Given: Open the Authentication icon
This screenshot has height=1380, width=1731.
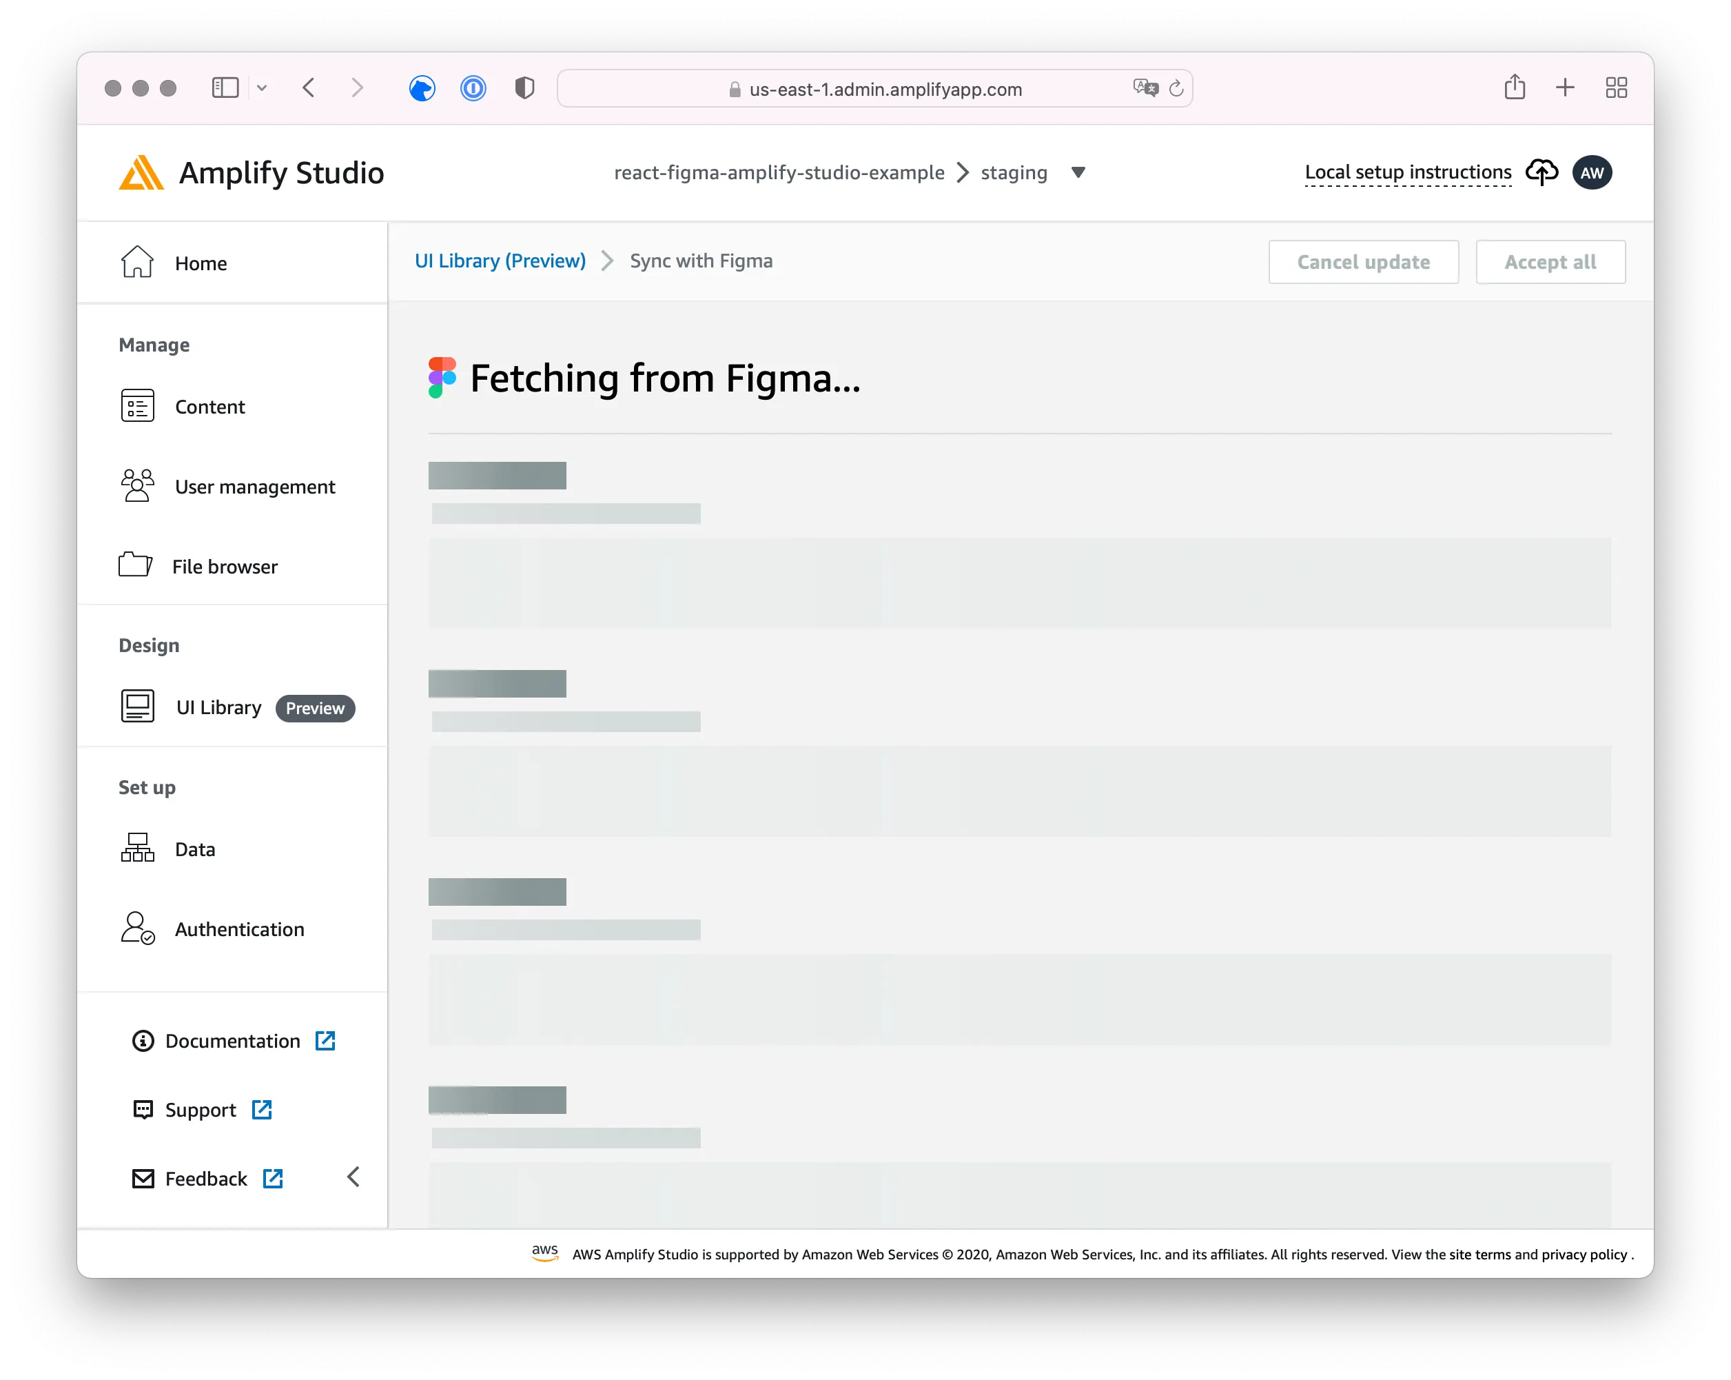Looking at the screenshot, I should coord(136,929).
